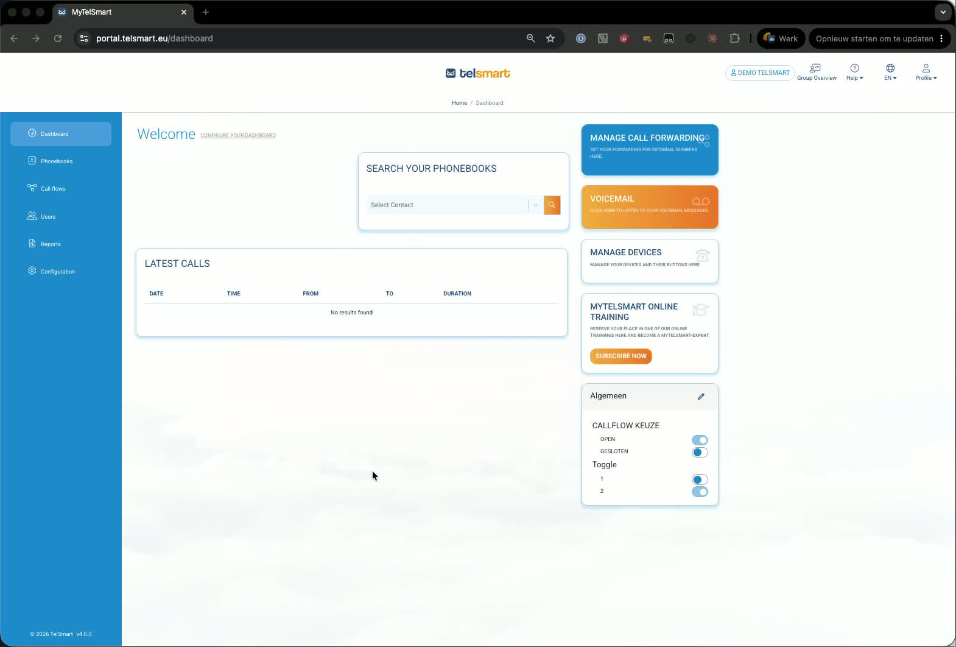Open Configuration in the sidebar

tap(61, 271)
